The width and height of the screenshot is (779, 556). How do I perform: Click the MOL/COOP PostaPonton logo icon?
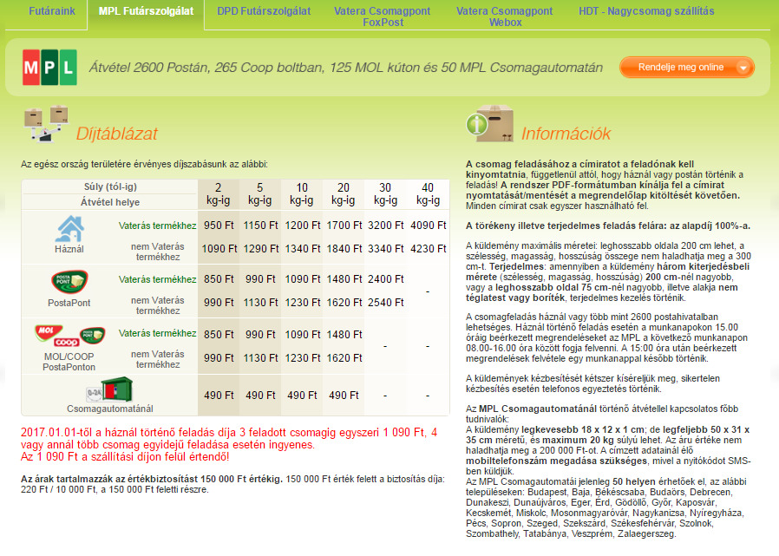pos(69,336)
